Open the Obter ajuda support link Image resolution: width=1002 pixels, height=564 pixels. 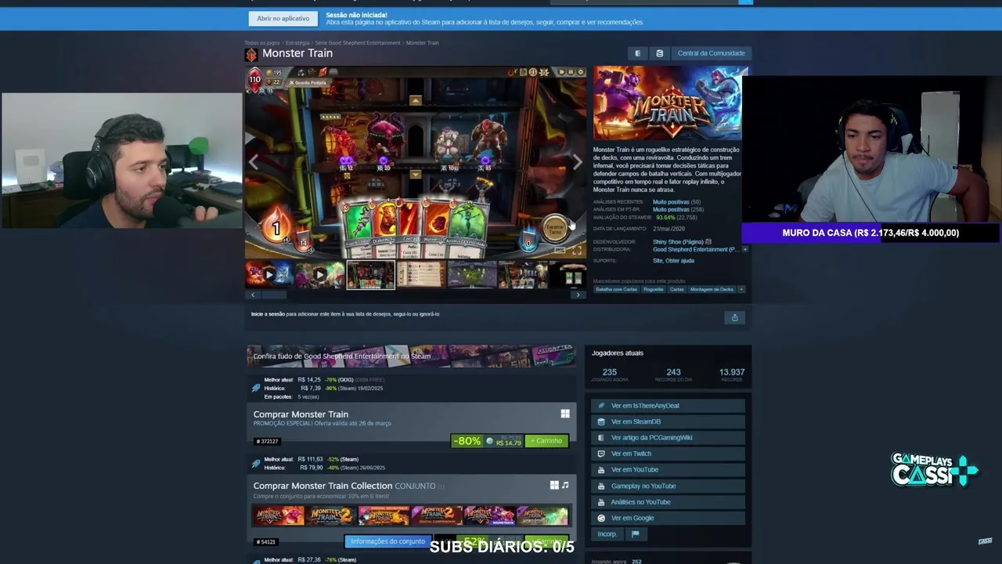[679, 261]
